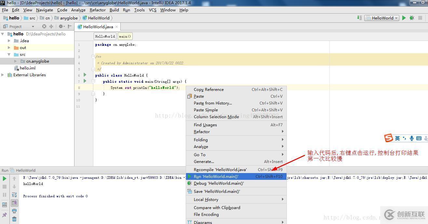Toggle IME English/Chinese mode
This screenshot has width=428, height=224.
[397, 138]
